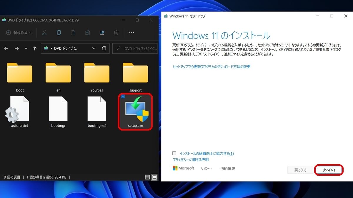Click the Delete trash icon in Explorer
353x198 pixels.
(x=116, y=33)
